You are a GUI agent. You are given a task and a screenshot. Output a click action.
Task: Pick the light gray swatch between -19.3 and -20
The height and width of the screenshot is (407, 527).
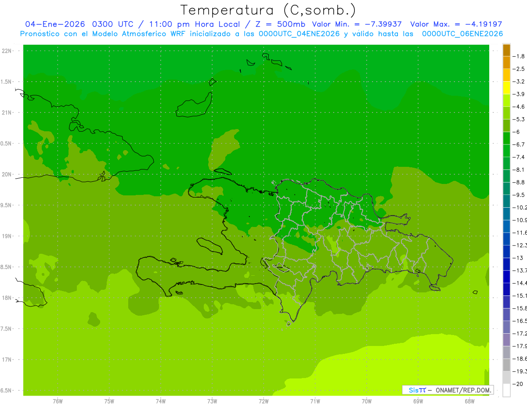click(506, 378)
